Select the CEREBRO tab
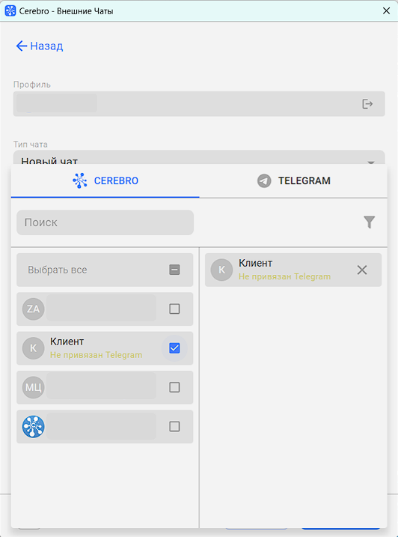Screen dimensions: 398x537 [105, 180]
